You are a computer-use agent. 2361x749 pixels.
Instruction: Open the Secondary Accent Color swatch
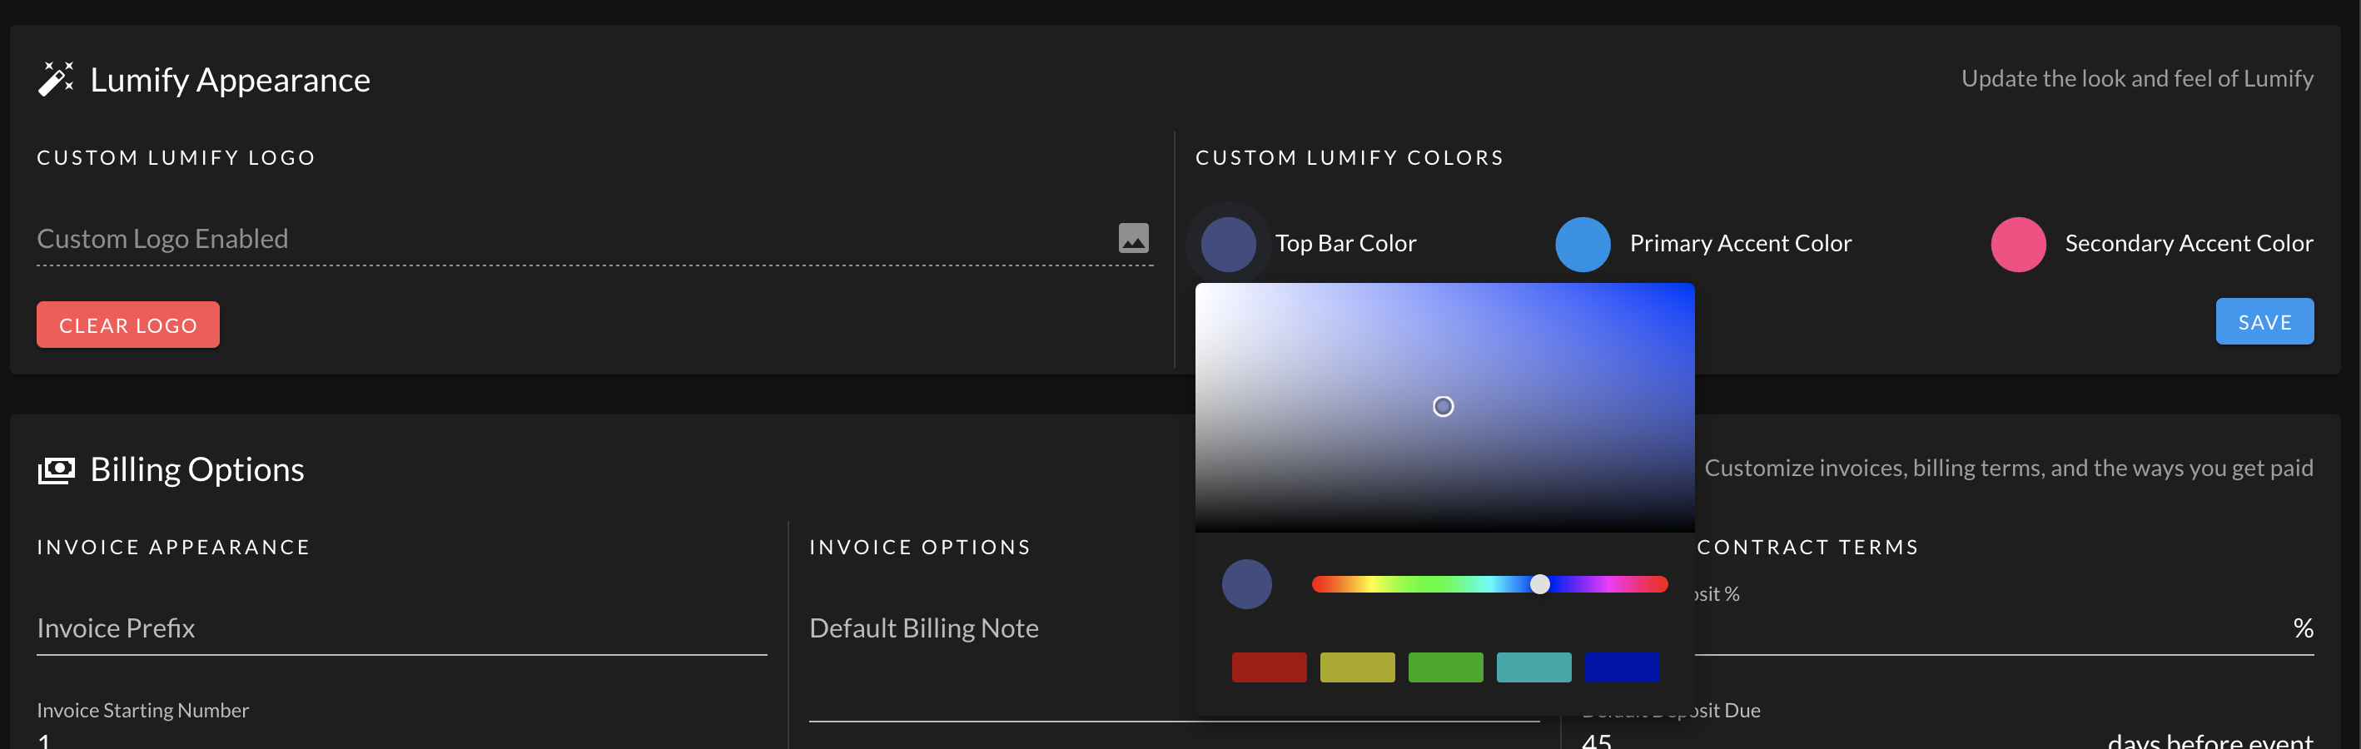click(2017, 244)
